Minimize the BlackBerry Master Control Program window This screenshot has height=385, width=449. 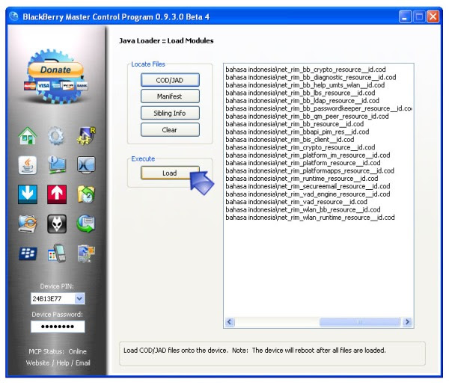405,16
